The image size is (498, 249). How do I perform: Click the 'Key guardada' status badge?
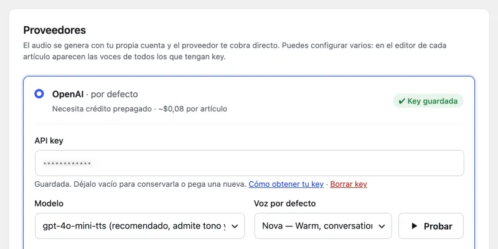point(428,101)
